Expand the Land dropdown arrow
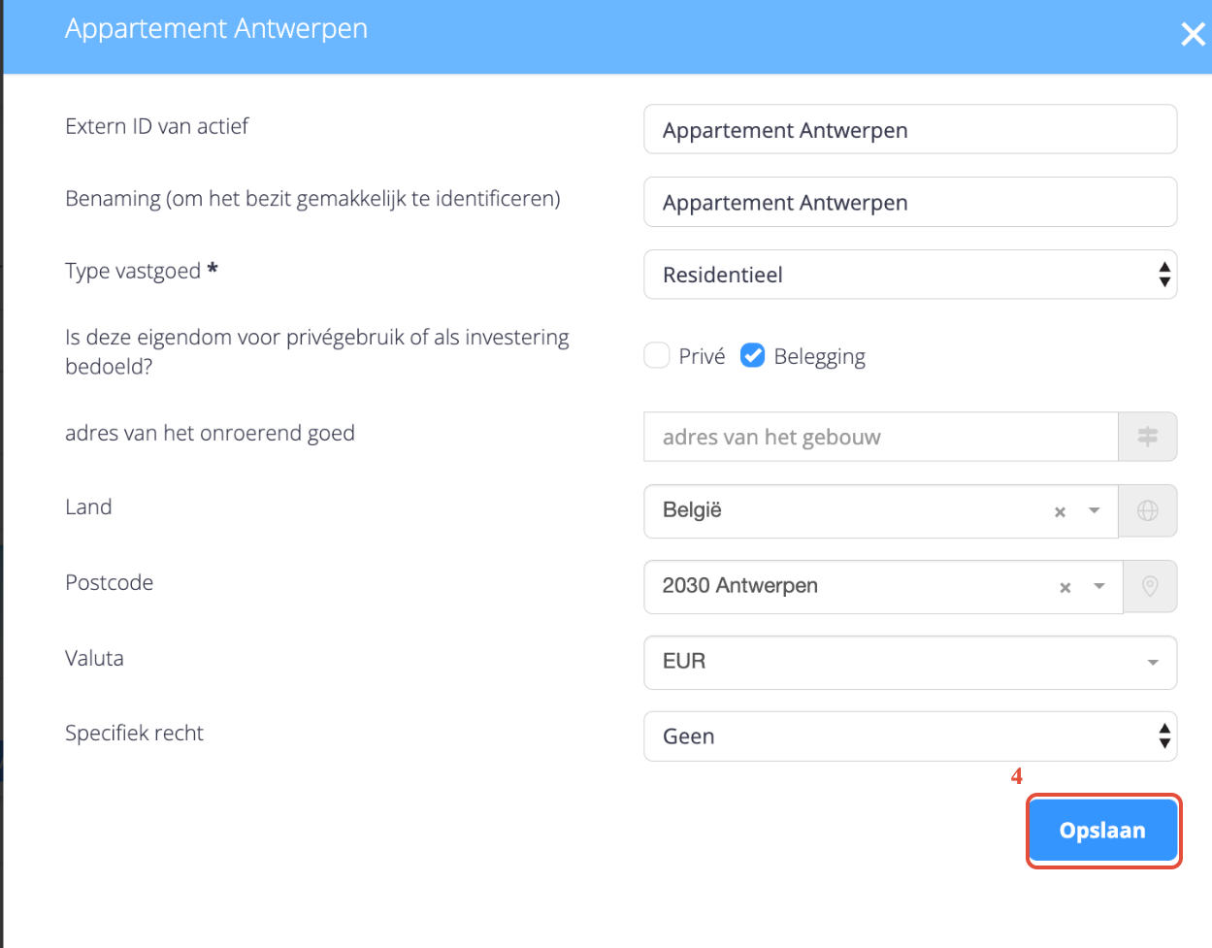This screenshot has height=948, width=1212. tap(1094, 510)
